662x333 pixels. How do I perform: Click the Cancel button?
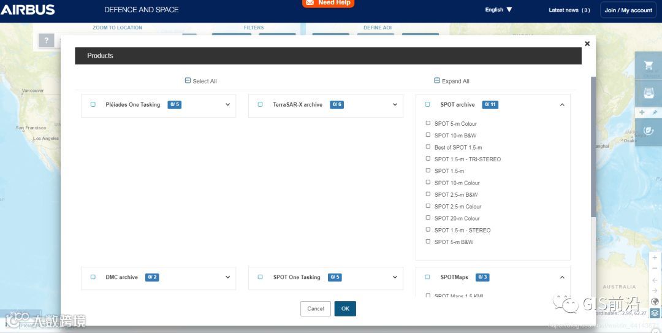pyautogui.click(x=316, y=308)
